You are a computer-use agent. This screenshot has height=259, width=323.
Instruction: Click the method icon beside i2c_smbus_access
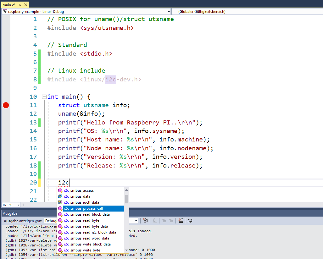point(60,190)
